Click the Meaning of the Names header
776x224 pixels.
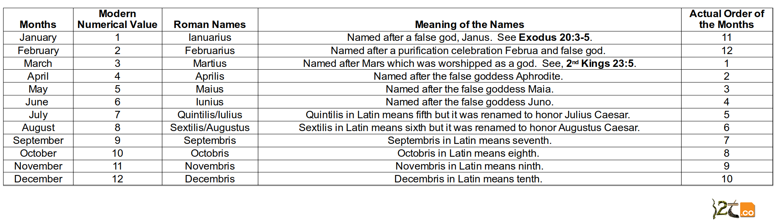(469, 24)
